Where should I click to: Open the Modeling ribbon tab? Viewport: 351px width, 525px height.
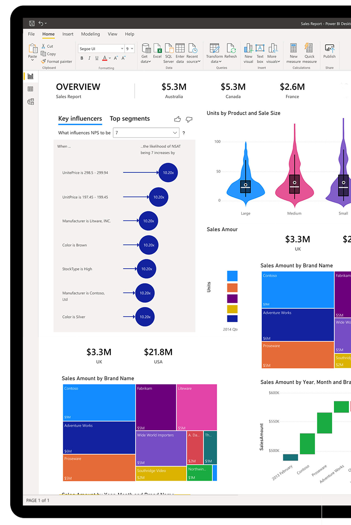[x=90, y=34]
